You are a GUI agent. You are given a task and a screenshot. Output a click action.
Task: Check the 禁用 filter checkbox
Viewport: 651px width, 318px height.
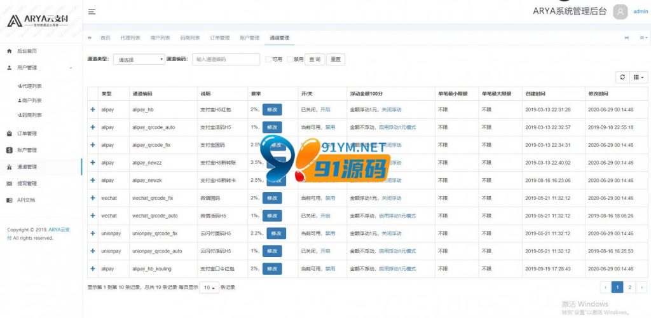pyautogui.click(x=290, y=59)
